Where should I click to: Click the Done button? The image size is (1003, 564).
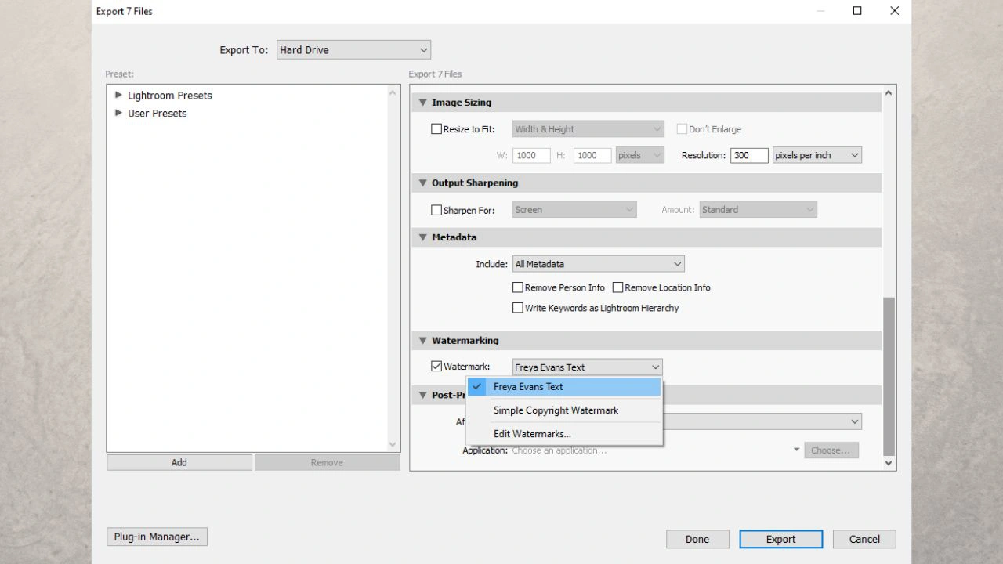697,539
